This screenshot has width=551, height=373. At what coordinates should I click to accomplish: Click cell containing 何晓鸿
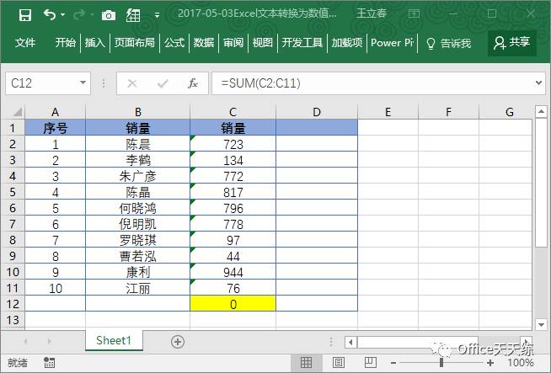click(138, 208)
